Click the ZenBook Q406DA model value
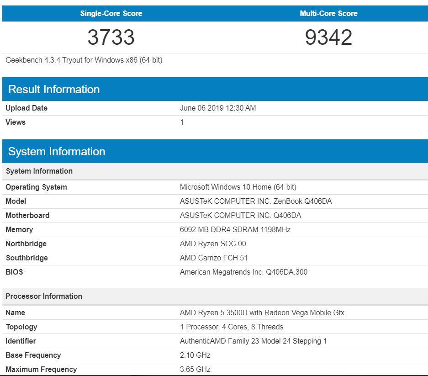Image resolution: width=428 pixels, height=376 pixels. (255, 201)
